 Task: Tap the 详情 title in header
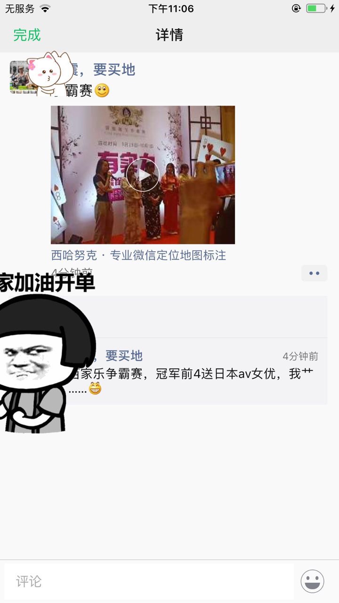pyautogui.click(x=169, y=35)
